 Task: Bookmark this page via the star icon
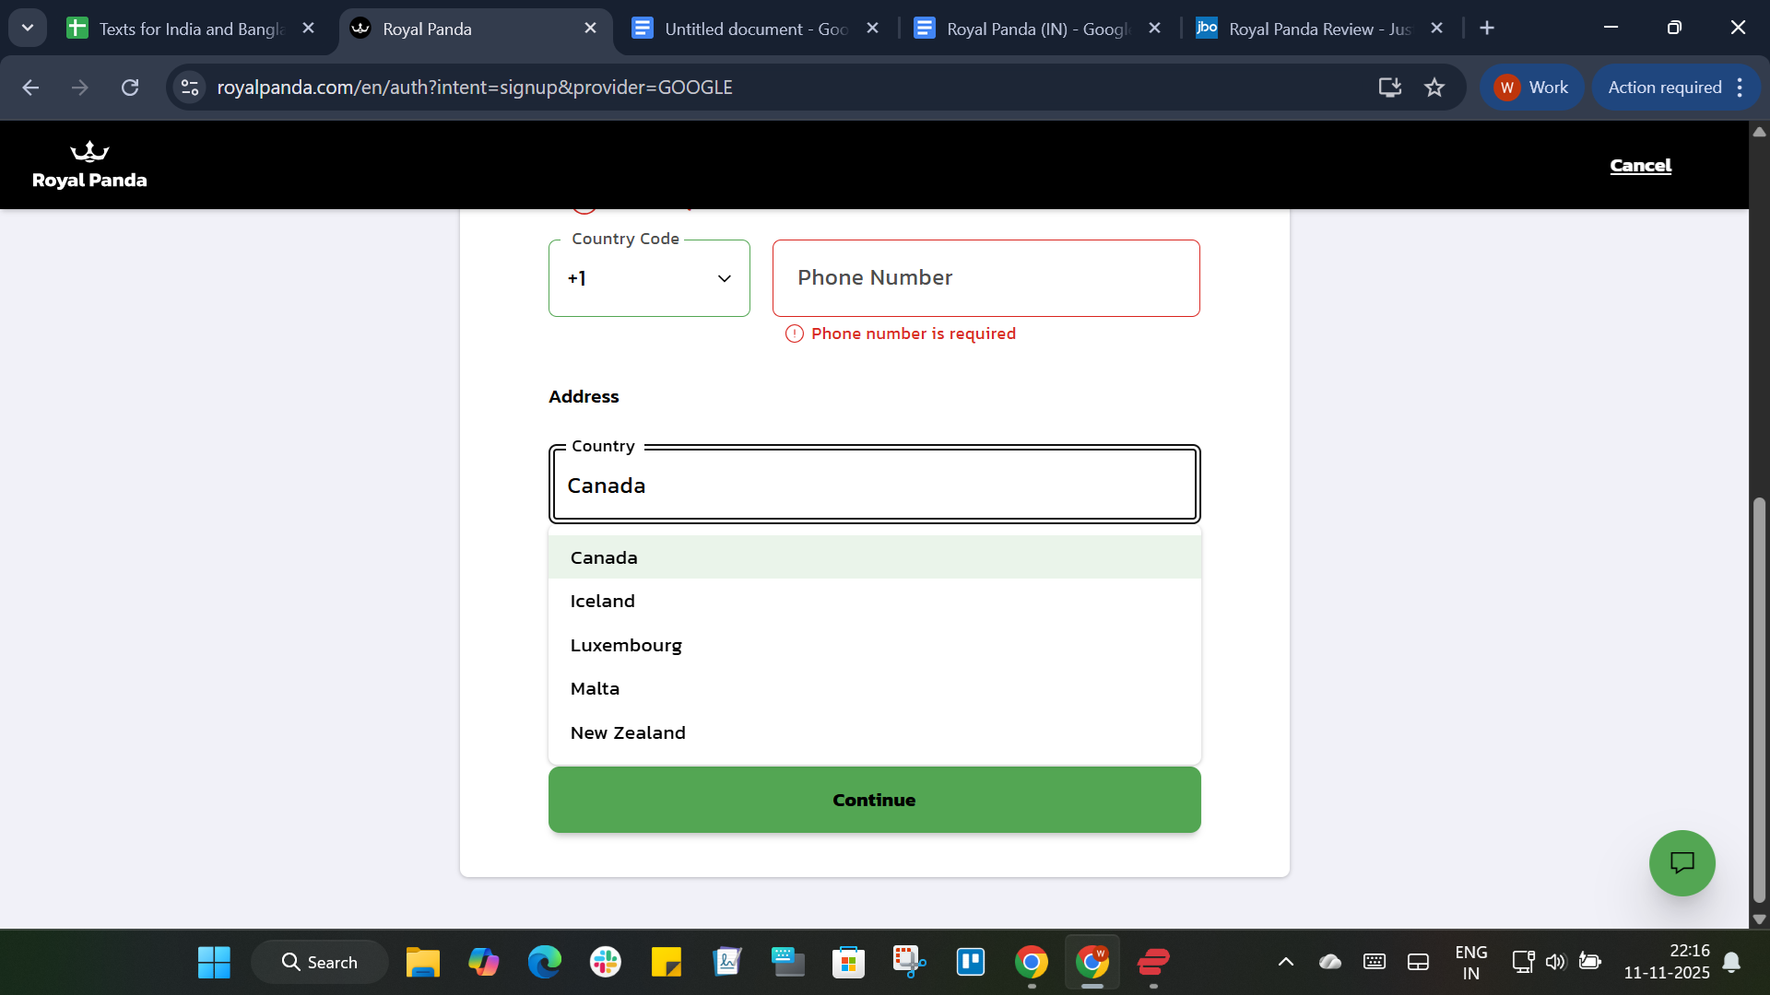1434,88
